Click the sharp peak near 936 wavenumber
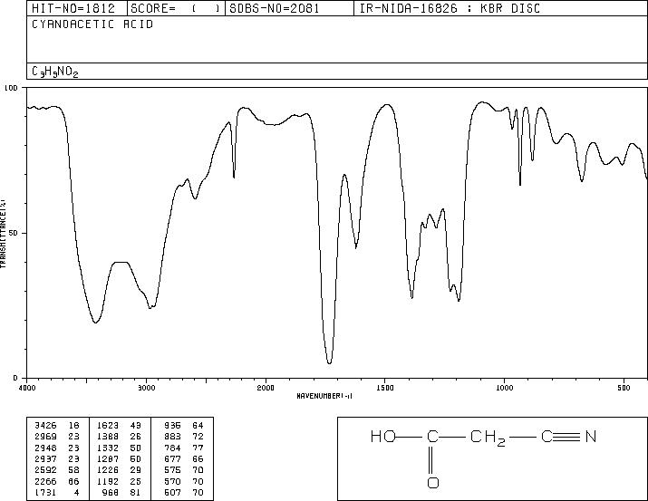Image resolution: width=648 pixels, height=501 pixels. (x=520, y=182)
